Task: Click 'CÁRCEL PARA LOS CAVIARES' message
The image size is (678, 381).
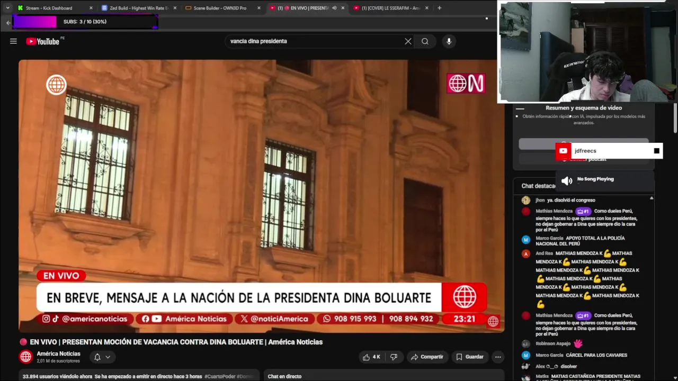Action: 596,355
